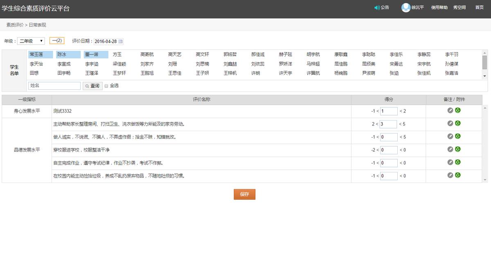Click the upload icon for the housework evaluation row
The width and height of the screenshot is (491, 272).
click(x=457, y=124)
